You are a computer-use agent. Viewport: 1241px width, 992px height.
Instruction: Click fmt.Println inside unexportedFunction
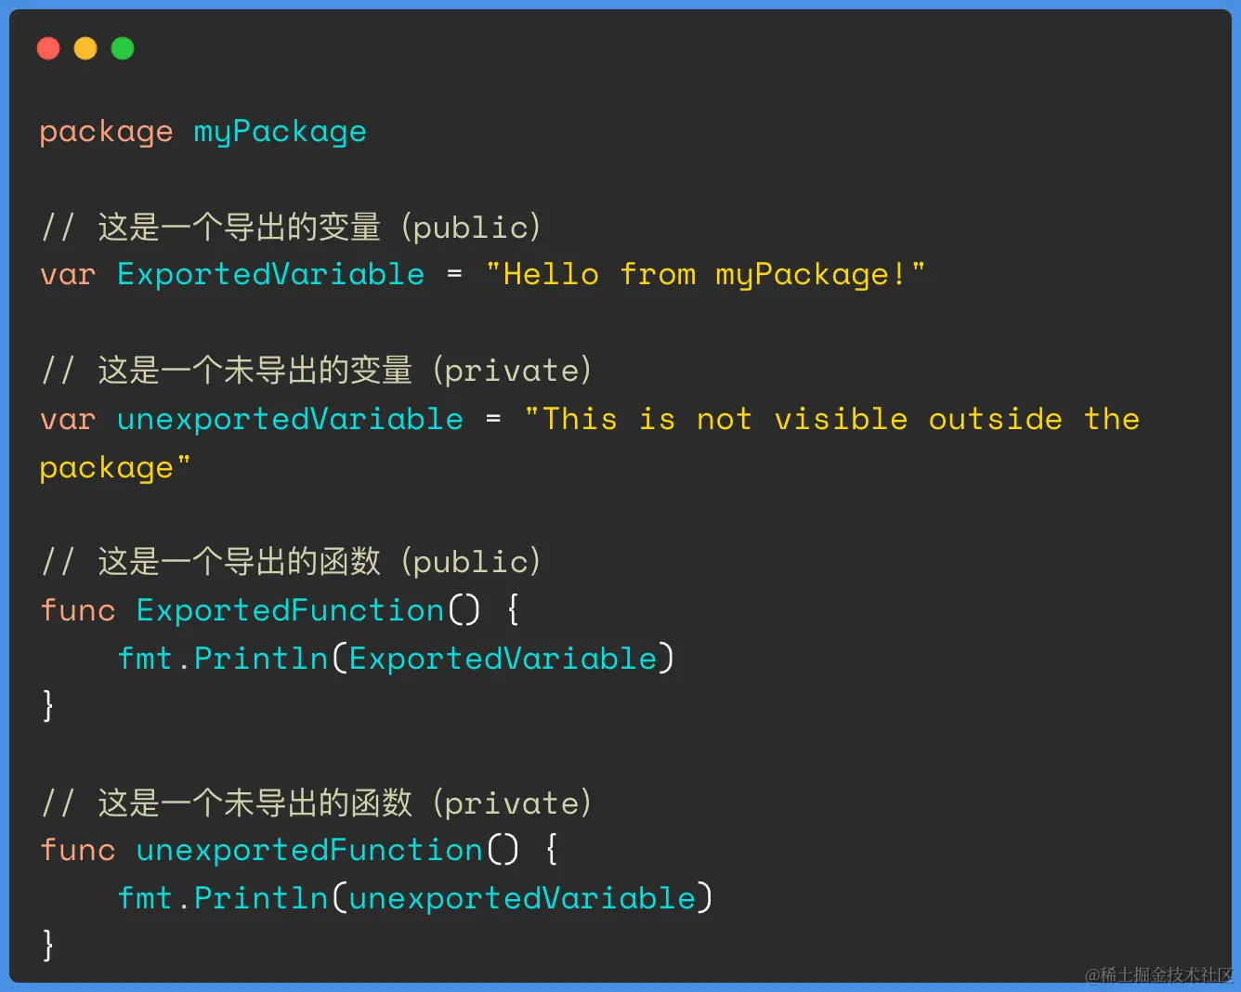[223, 898]
